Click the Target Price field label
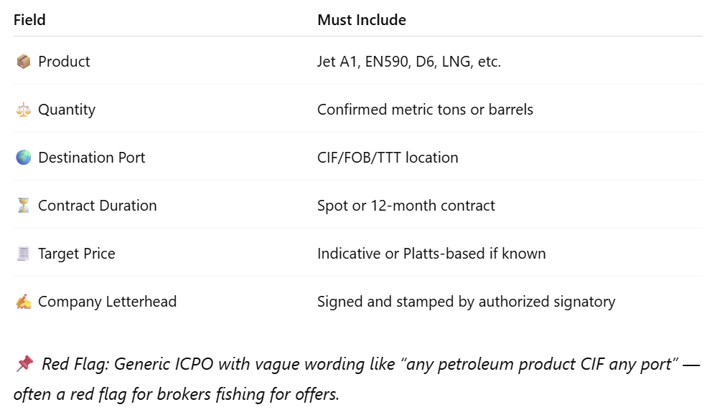717x407 pixels. (77, 254)
